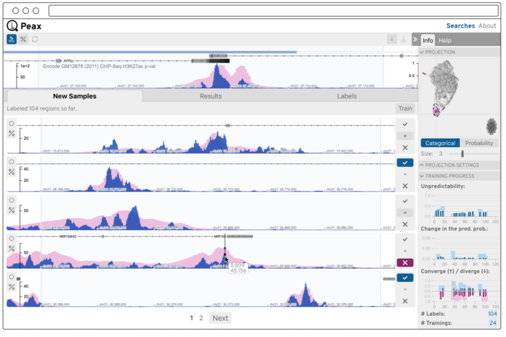
Task: Click the info 'i' toolbar icon
Action: 391,39
